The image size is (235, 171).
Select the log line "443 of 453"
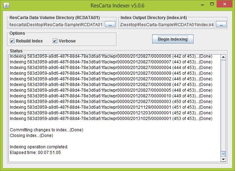[x=111, y=62]
